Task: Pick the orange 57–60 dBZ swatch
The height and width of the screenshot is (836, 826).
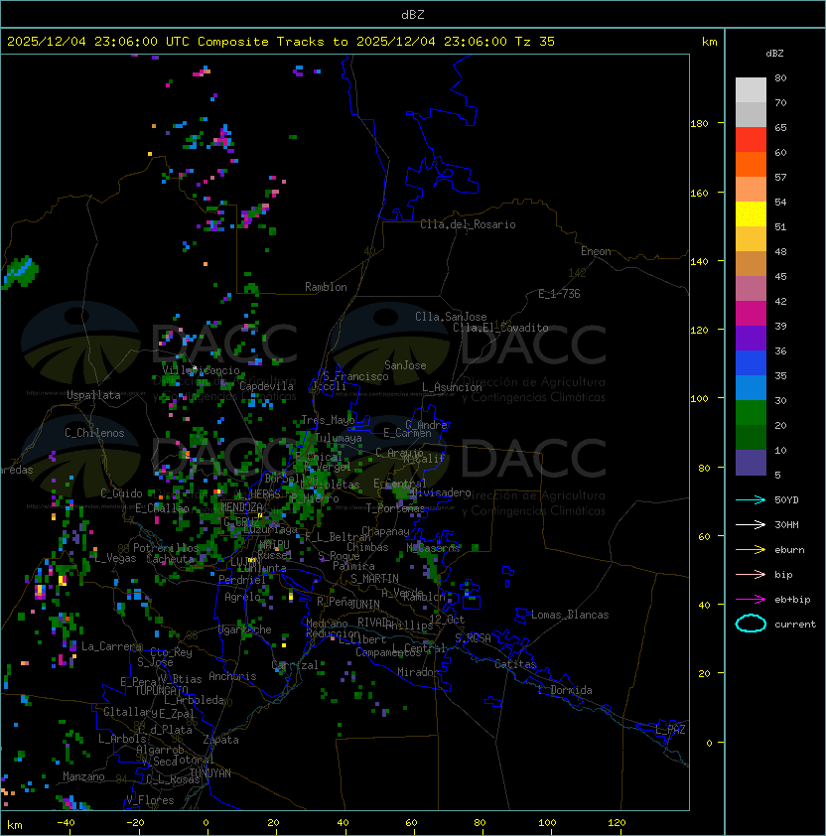Action: 751,164
